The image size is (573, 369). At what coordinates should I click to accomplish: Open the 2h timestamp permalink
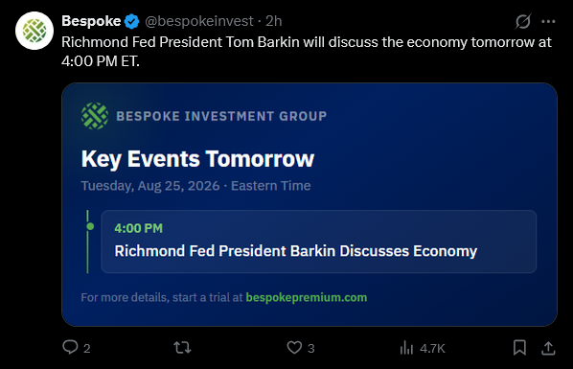click(x=274, y=21)
